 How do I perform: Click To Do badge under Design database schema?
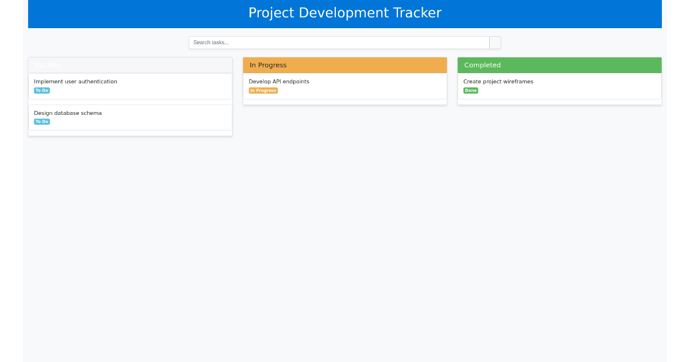click(42, 122)
